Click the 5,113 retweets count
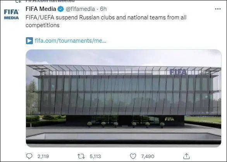The width and height of the screenshot is (227, 162). (95, 156)
